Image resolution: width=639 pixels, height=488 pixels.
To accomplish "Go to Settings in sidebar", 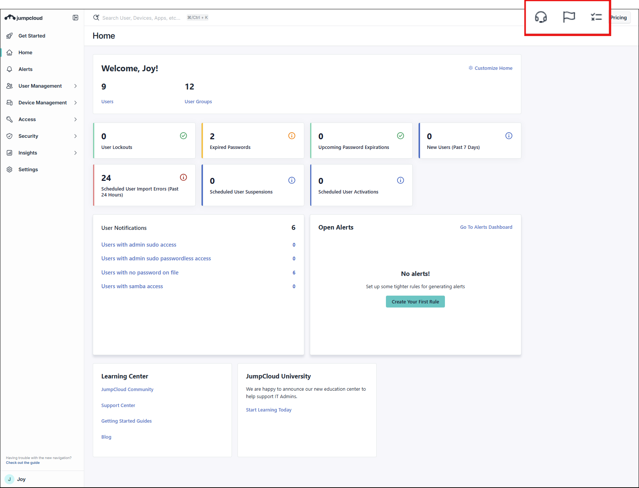I will [28, 169].
